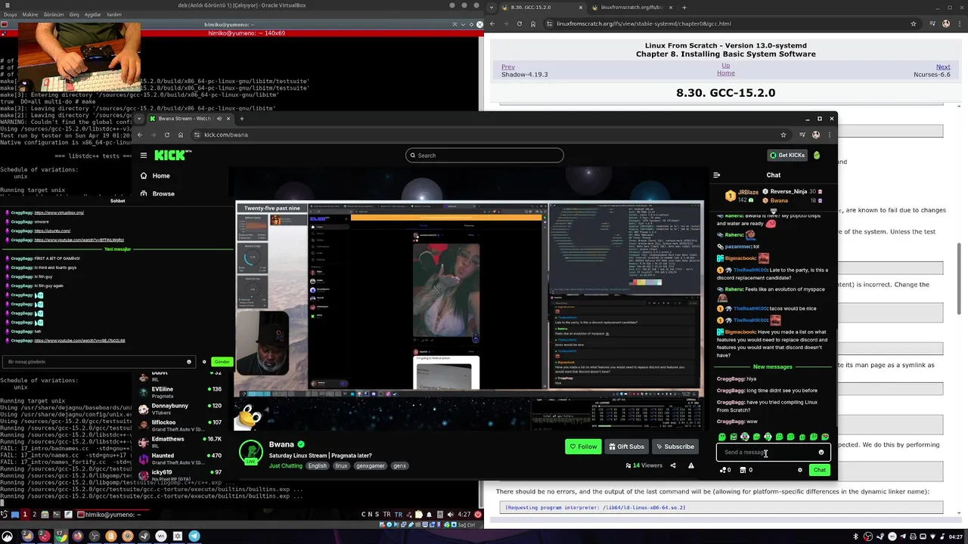Screen dimensions: 968x544
Task: Go to Home in Kick sidebar
Action: (154, 176)
